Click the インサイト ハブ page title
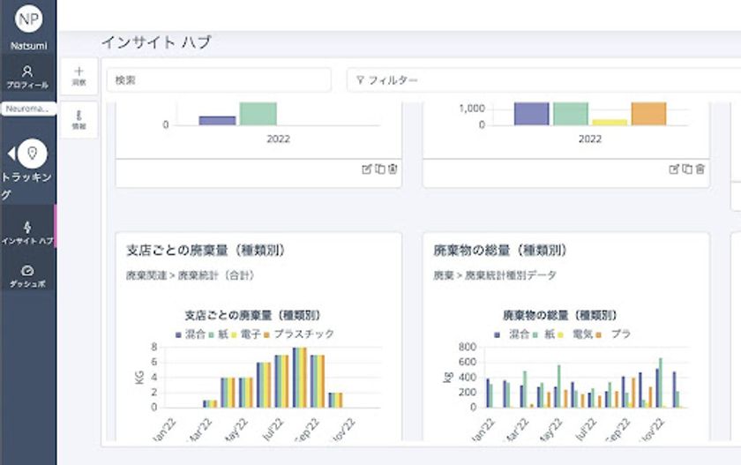This screenshot has width=741, height=465. [x=156, y=42]
